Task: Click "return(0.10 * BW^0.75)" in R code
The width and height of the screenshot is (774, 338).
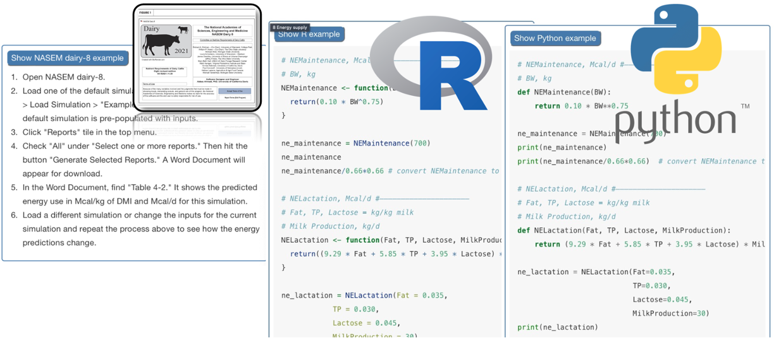Action: pyautogui.click(x=336, y=102)
